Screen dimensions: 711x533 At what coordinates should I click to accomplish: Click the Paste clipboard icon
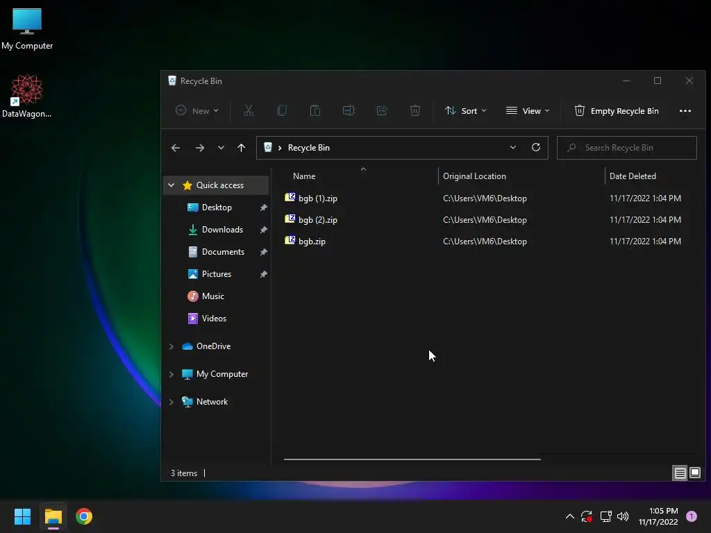coord(315,110)
